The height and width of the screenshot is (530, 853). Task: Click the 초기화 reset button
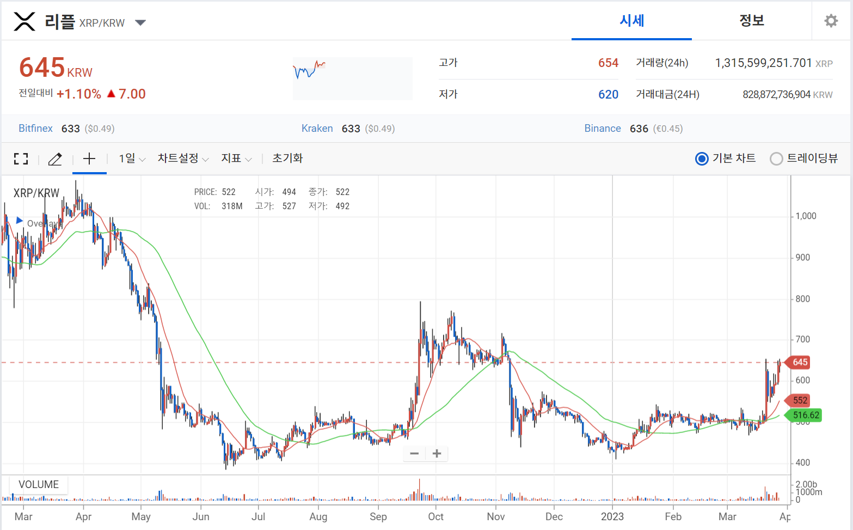(287, 159)
